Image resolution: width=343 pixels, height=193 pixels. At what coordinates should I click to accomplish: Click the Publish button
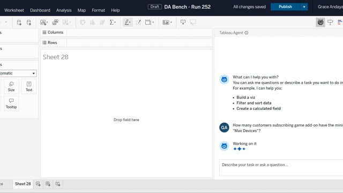[x=285, y=7]
